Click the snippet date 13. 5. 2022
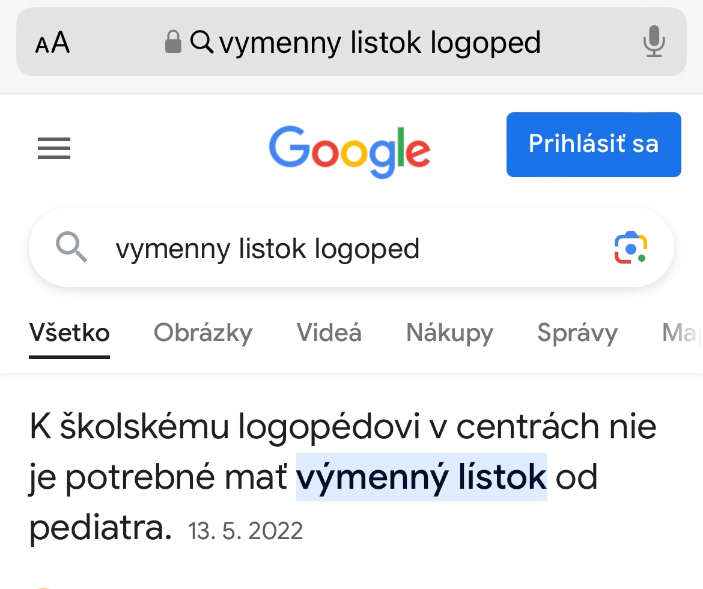This screenshot has height=589, width=703. click(246, 531)
